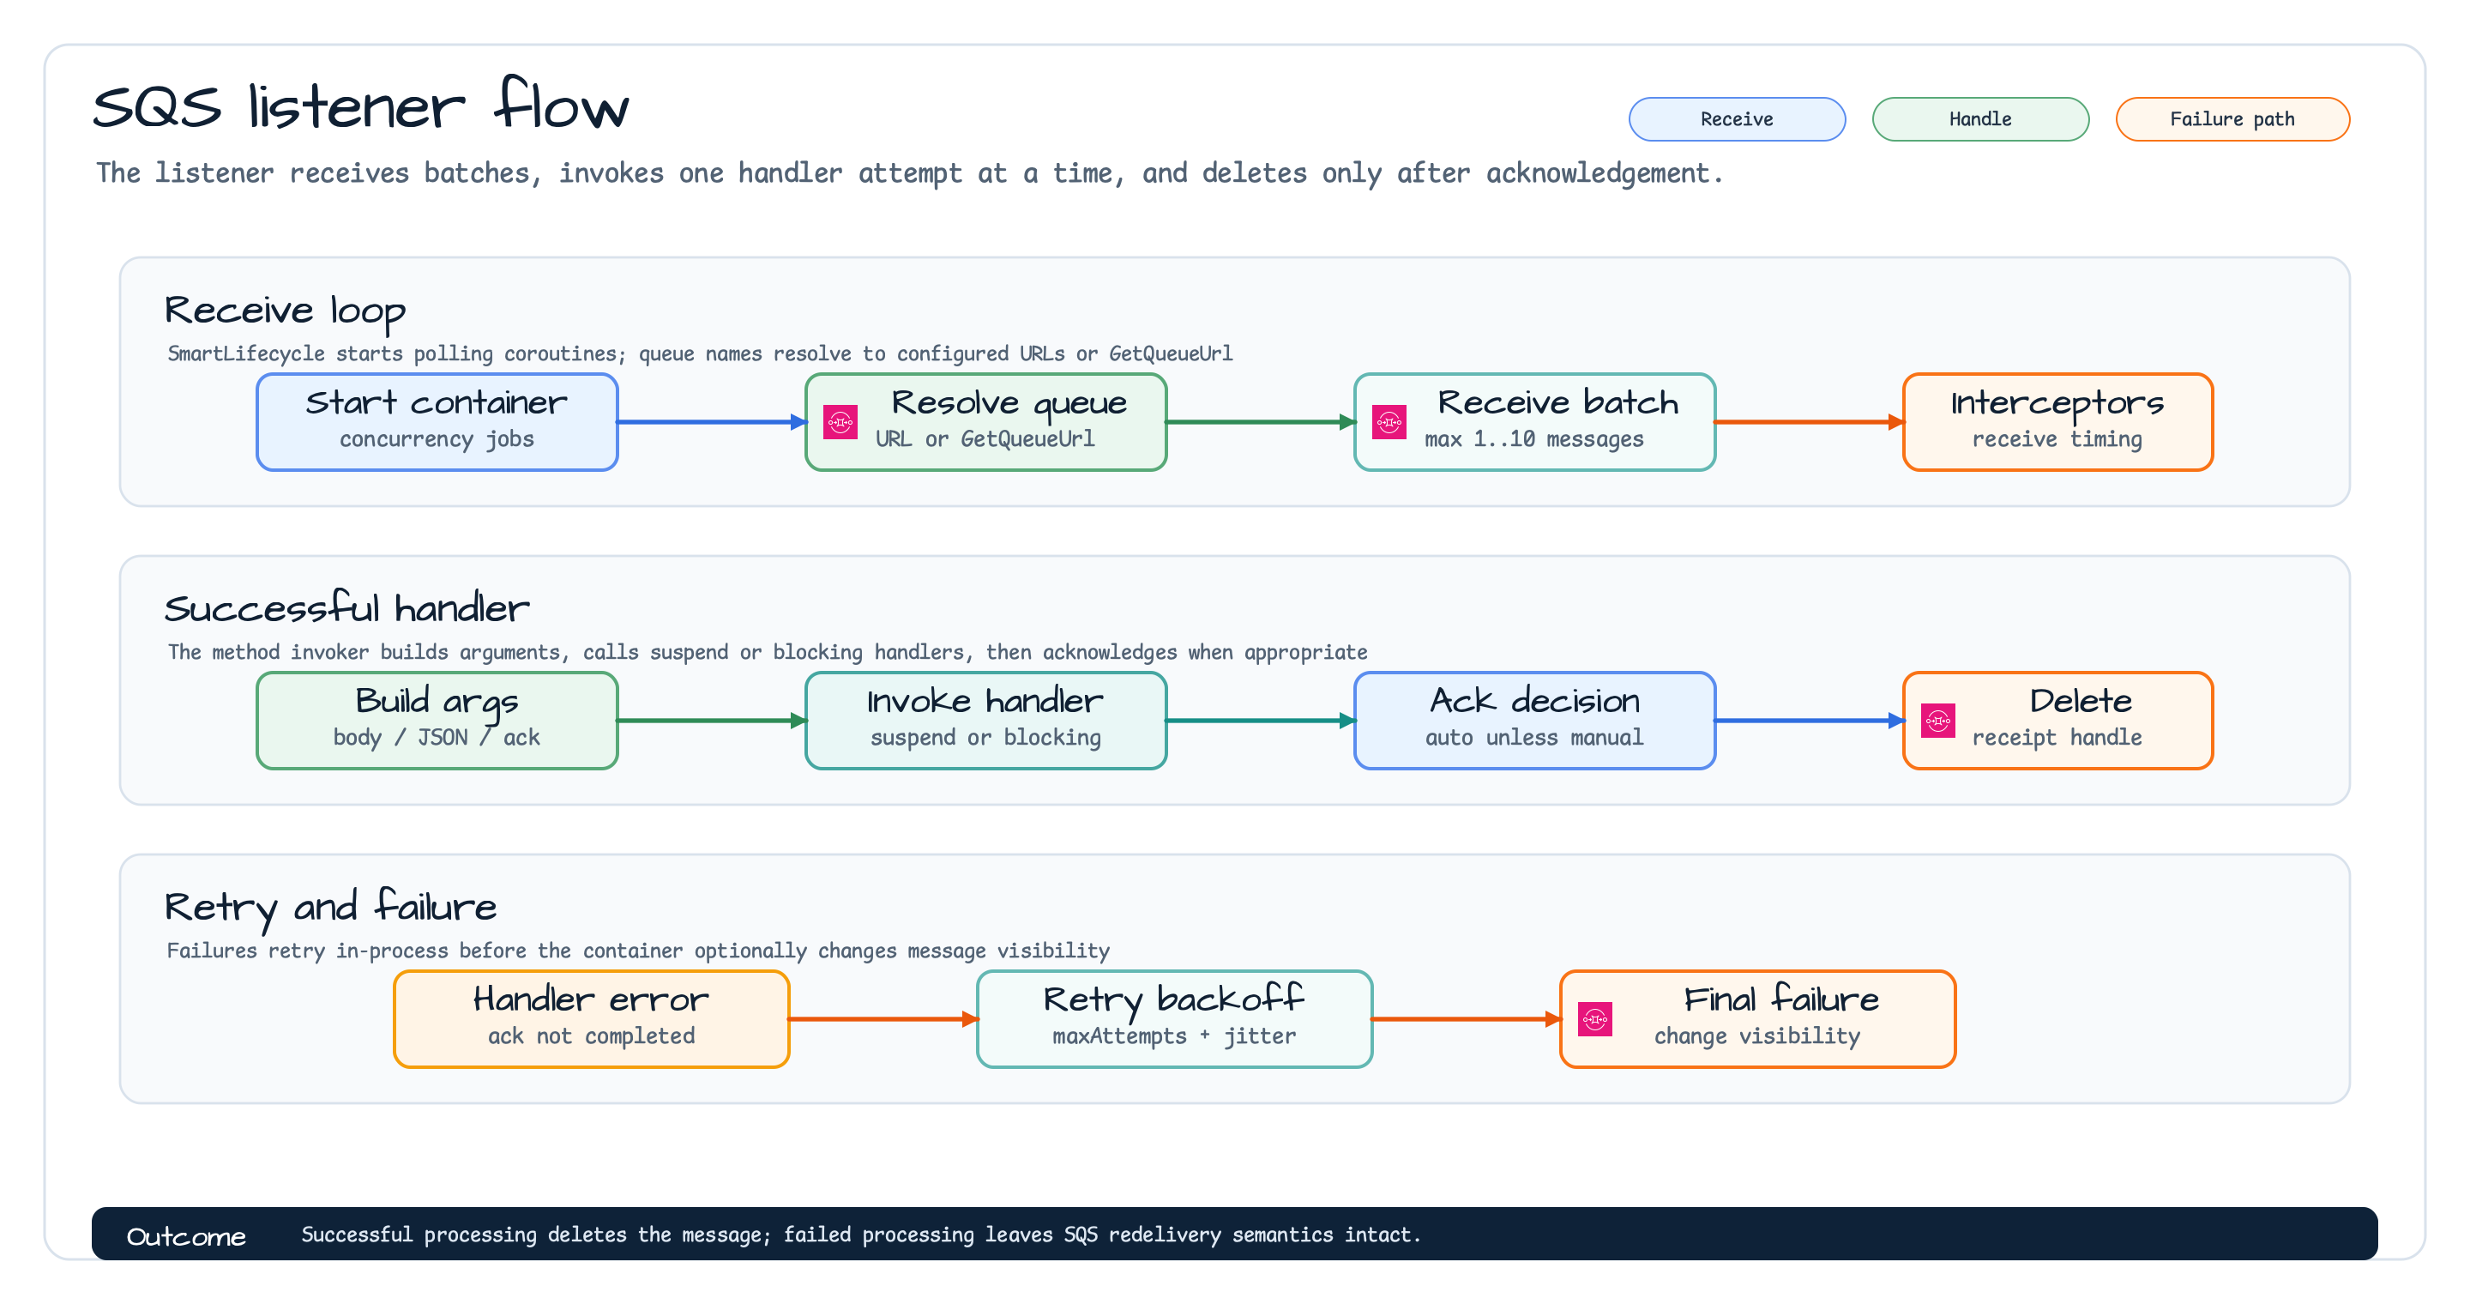The height and width of the screenshot is (1304, 2470).
Task: Click the 'SmartLifecycle starts polling coroutines' description
Action: coord(700,353)
